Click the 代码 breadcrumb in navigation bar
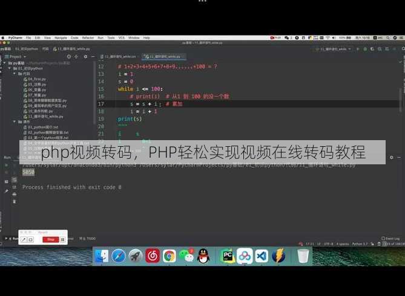This screenshot has width=405, height=296. point(45,49)
